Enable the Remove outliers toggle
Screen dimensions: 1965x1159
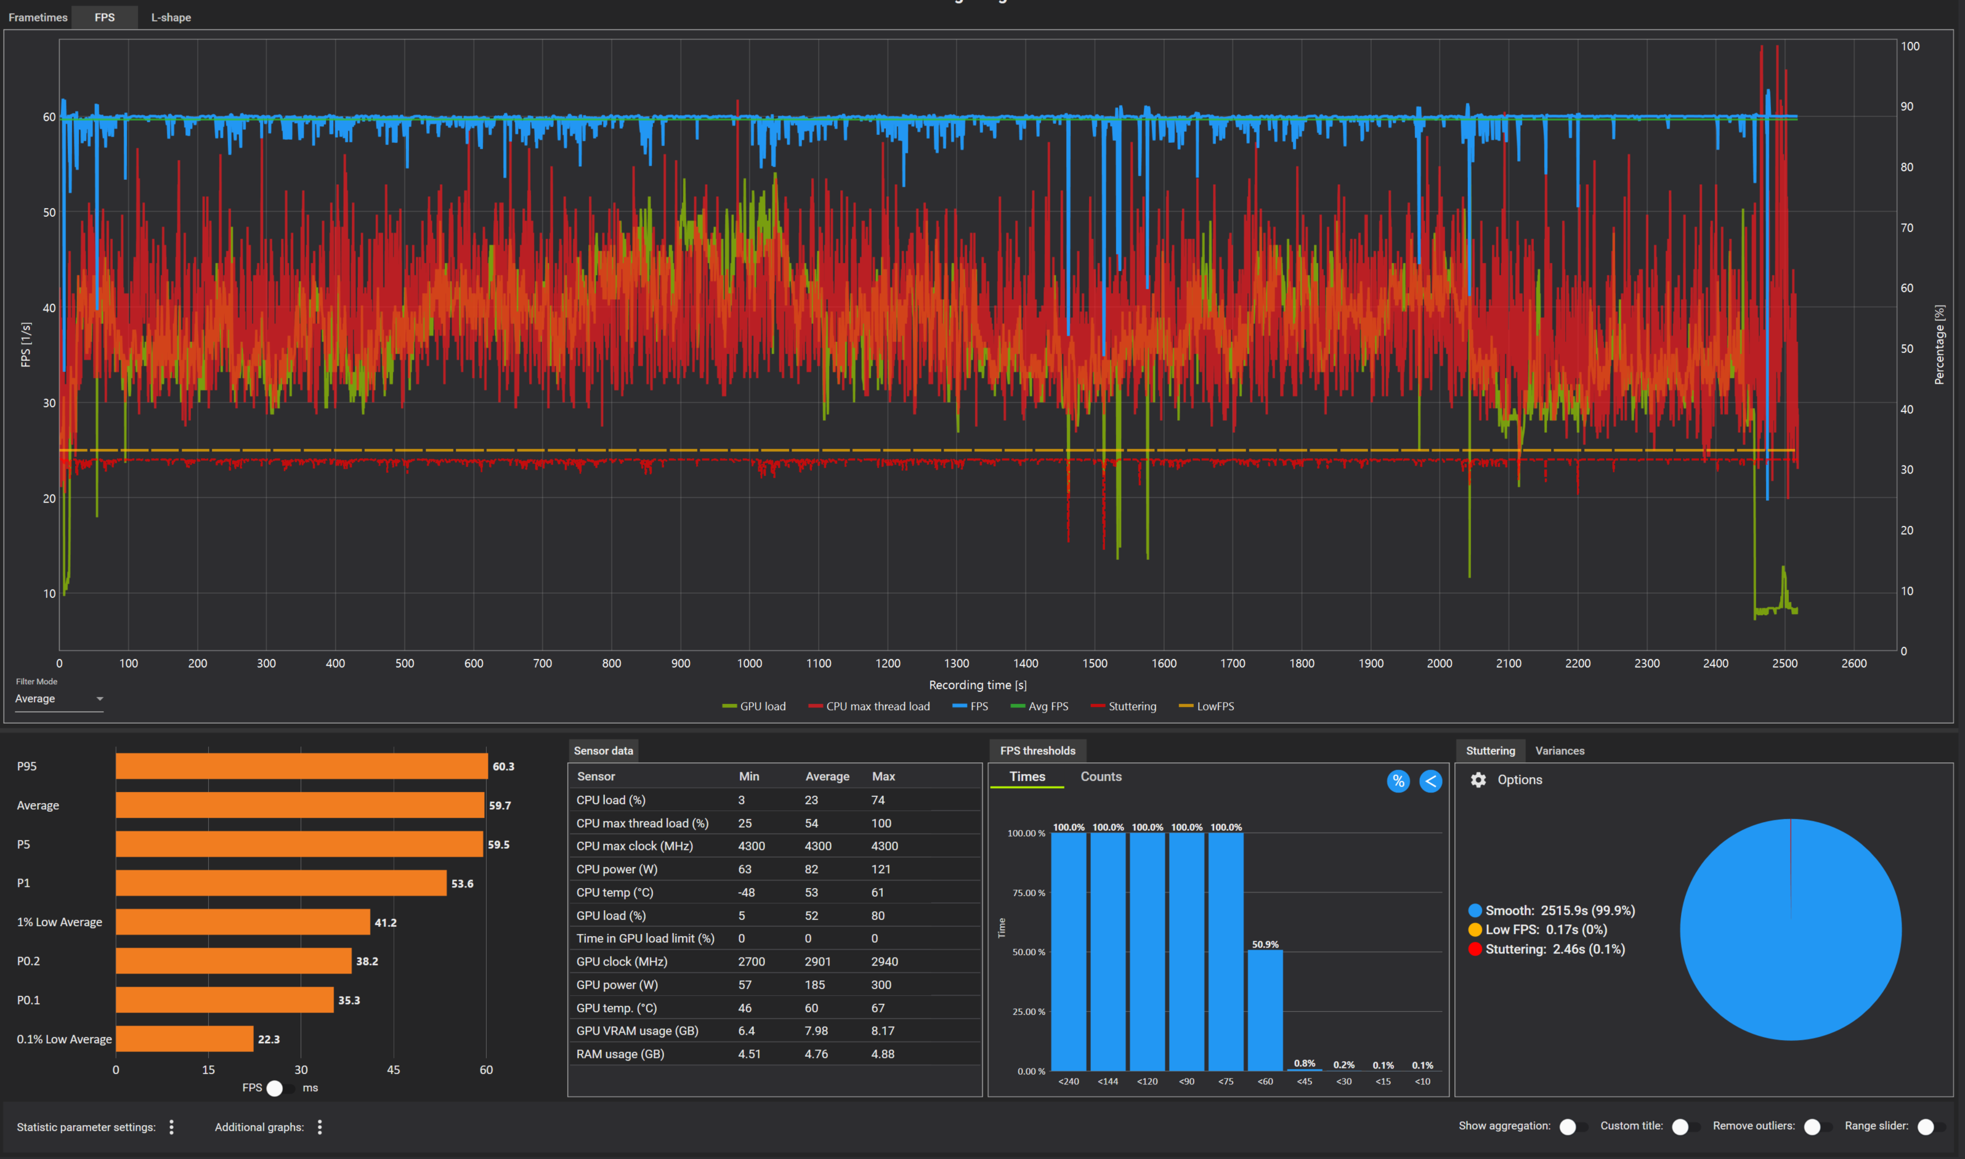[x=1817, y=1126]
